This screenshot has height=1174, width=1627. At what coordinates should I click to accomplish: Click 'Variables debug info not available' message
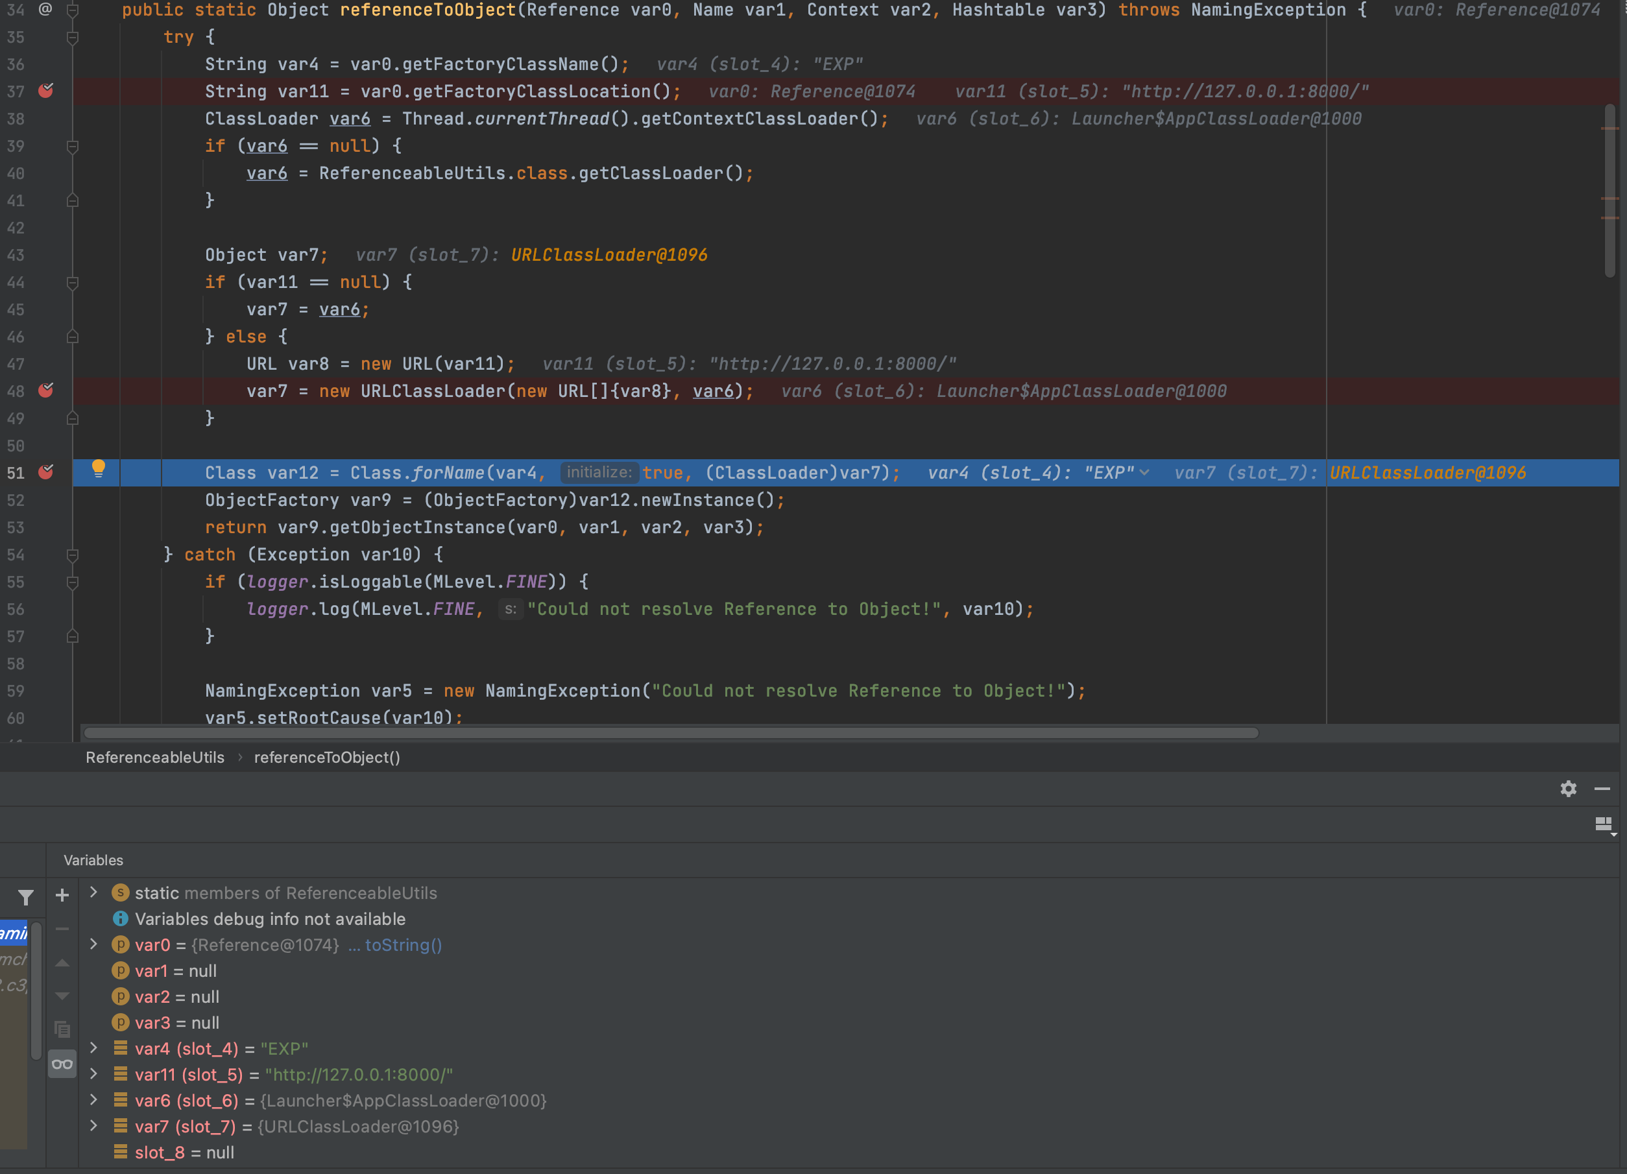tap(271, 918)
